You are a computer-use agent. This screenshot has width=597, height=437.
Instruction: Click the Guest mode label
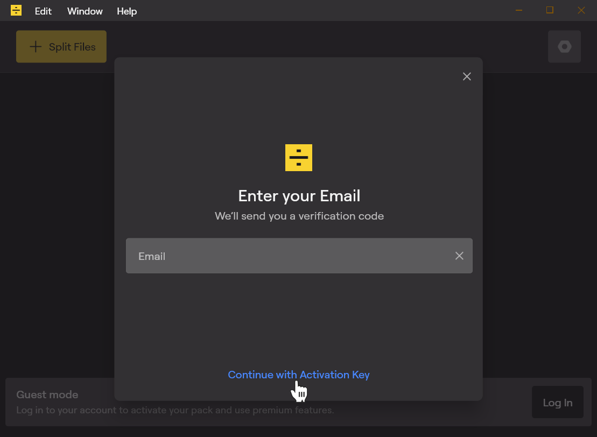click(x=47, y=394)
